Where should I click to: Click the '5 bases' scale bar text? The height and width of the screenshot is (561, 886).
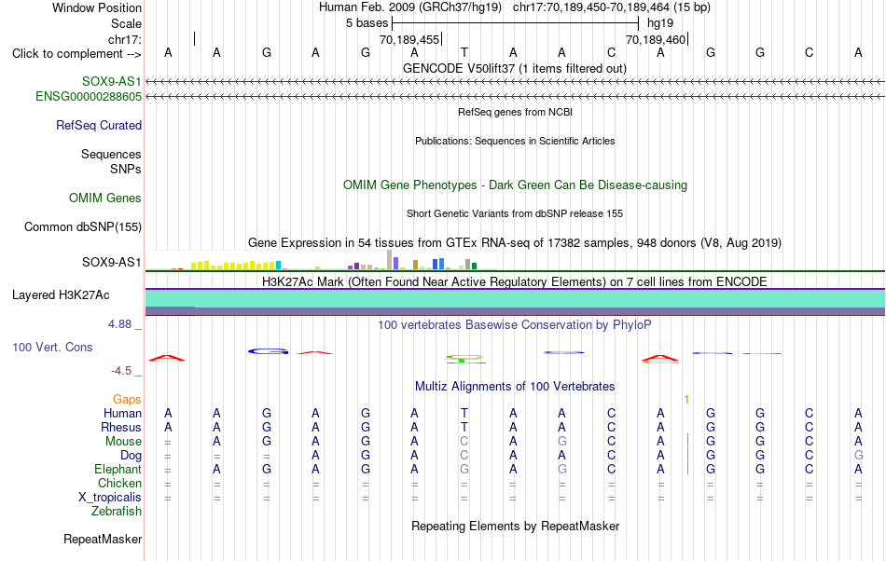pos(367,23)
